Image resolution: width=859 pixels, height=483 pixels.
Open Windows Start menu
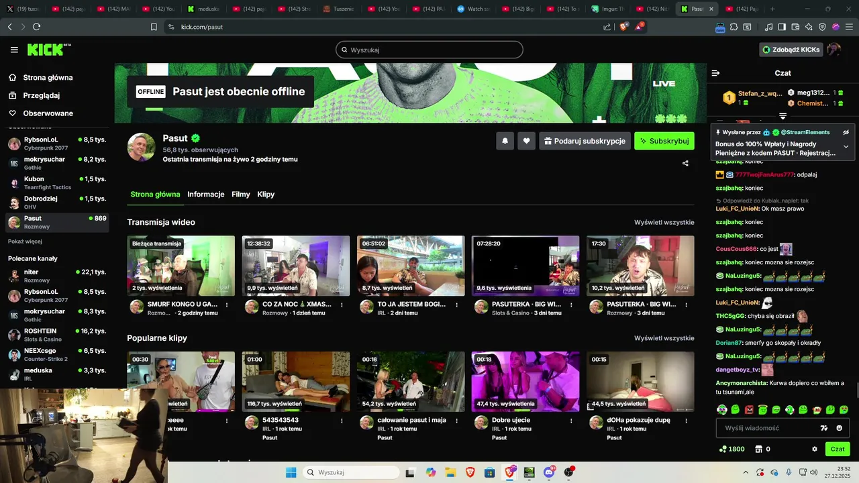(291, 472)
